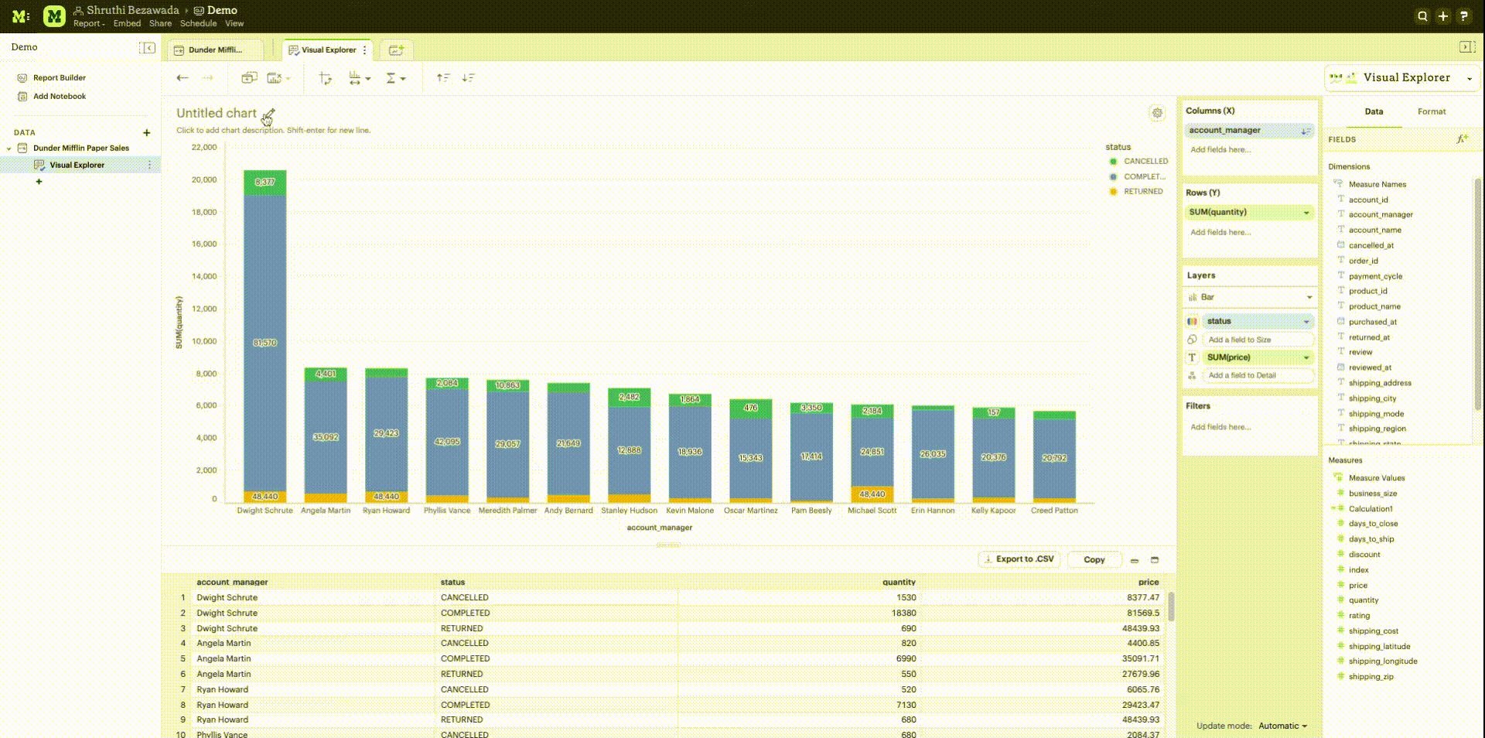Sort chart ascending using toolbar icon
This screenshot has width=1485, height=738.
(x=443, y=78)
